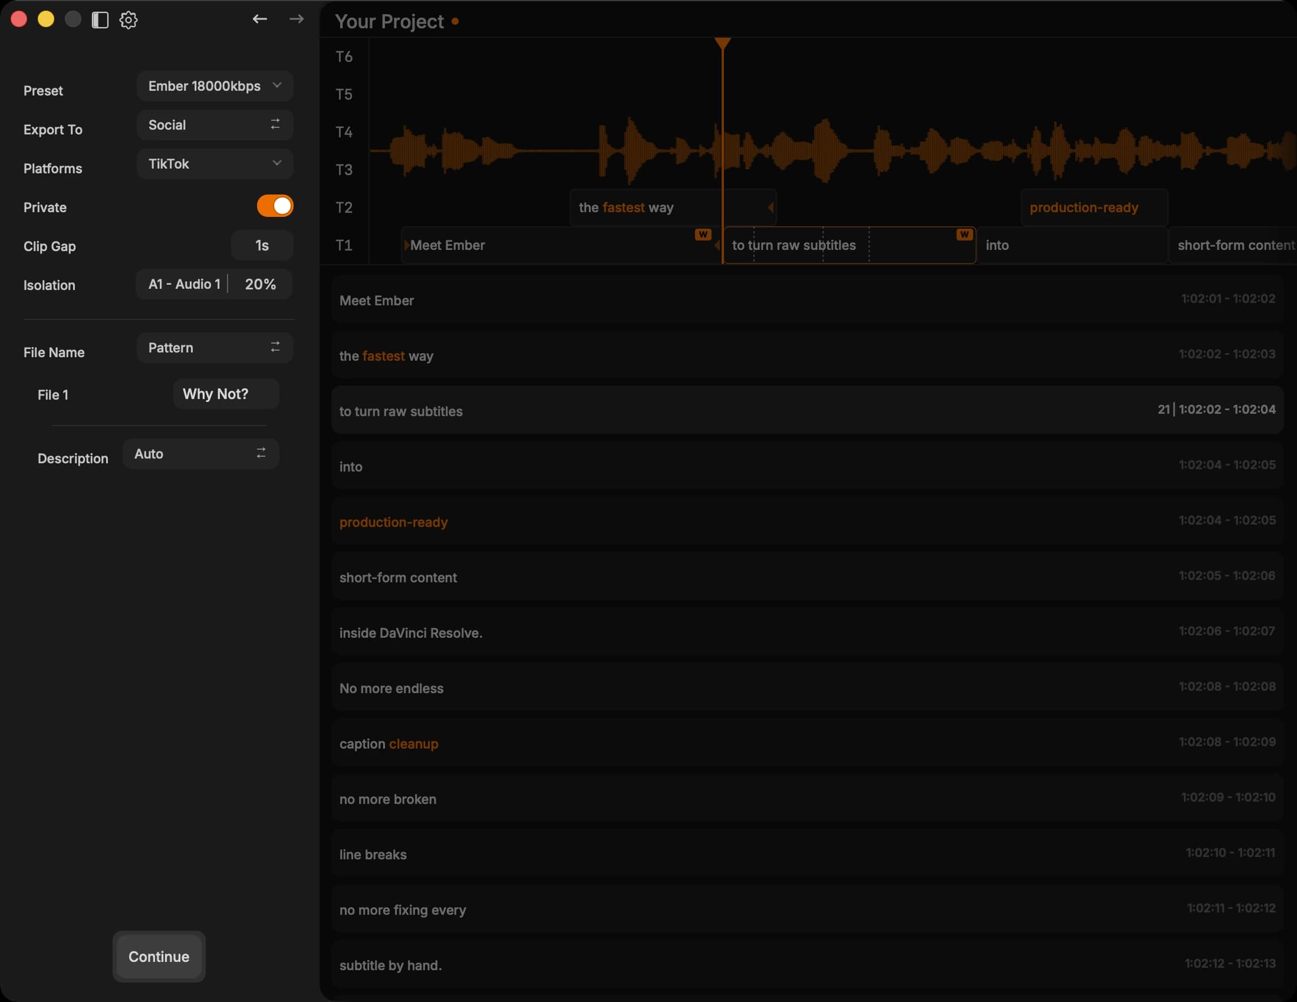Viewport: 1297px width, 1002px height.
Task: Select track T3 label
Action: (x=344, y=170)
